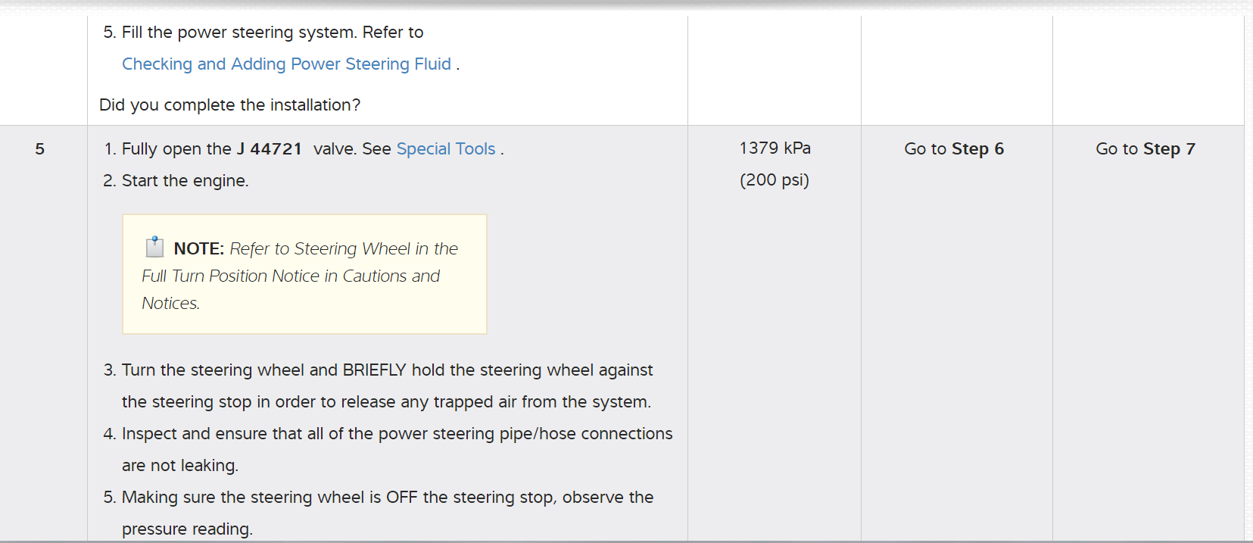1253x543 pixels.
Task: Click the bold Step 6 label
Action: tap(977, 149)
